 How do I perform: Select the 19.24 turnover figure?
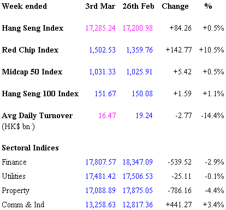pyautogui.click(x=144, y=115)
